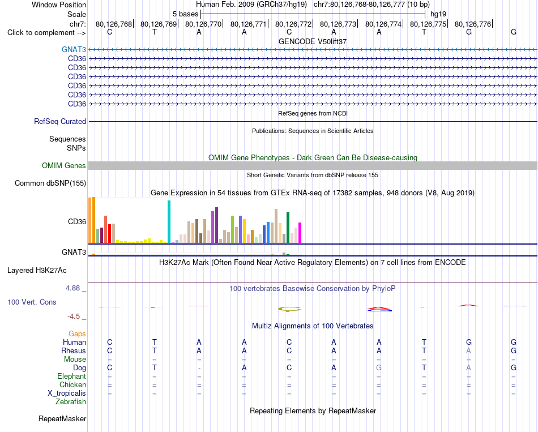Screen dimensions: 538x432
Task: Click the -4.5 lower conservation scale value
Action: [x=74, y=316]
